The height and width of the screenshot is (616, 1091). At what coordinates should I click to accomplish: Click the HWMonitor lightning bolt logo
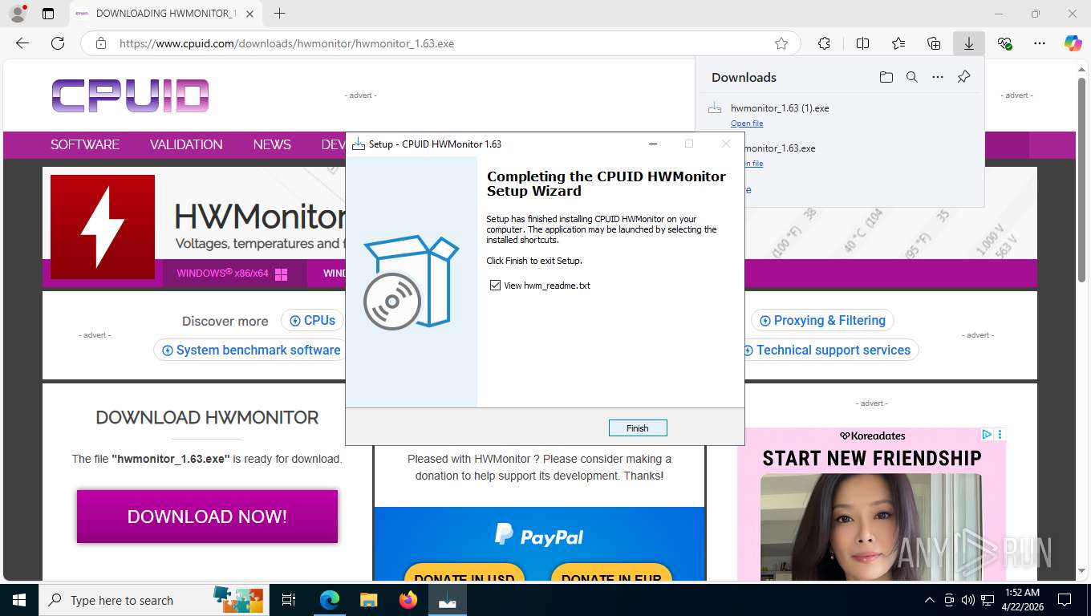point(103,227)
